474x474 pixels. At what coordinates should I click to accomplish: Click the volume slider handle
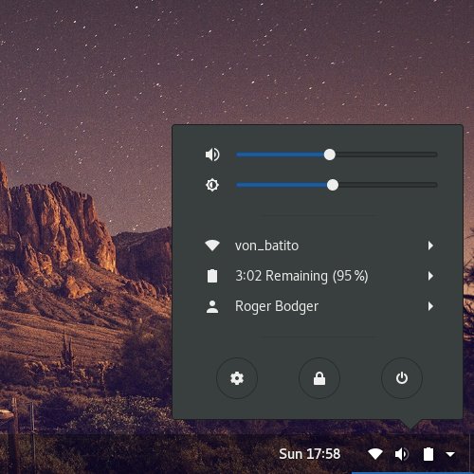tap(330, 155)
